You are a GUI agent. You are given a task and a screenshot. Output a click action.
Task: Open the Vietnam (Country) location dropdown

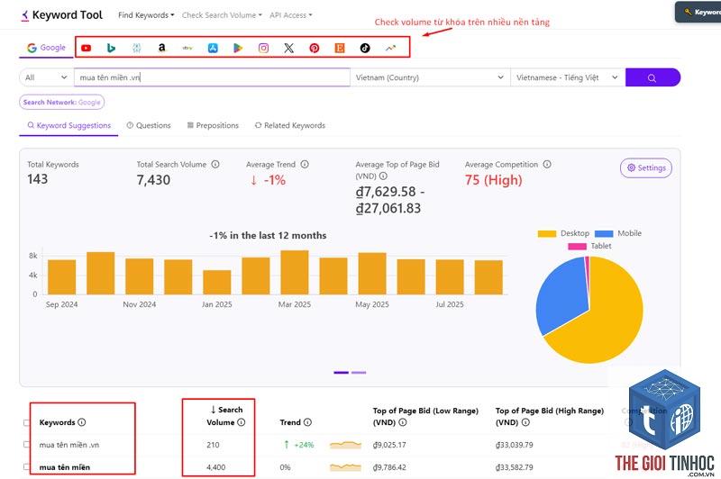coord(430,77)
